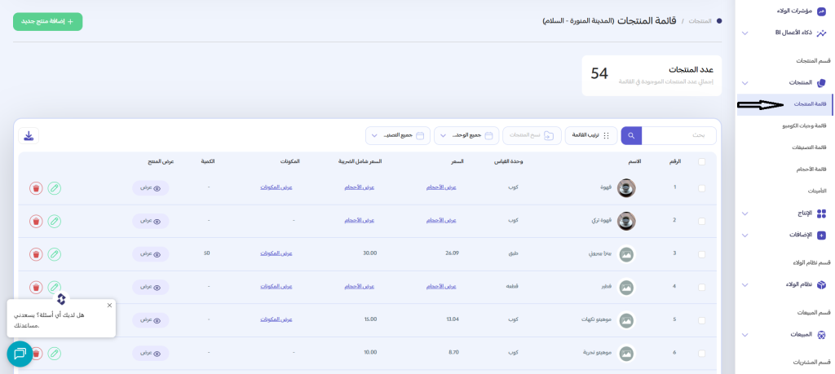Open the جميع الوحدات units dropdown

tap(466, 135)
